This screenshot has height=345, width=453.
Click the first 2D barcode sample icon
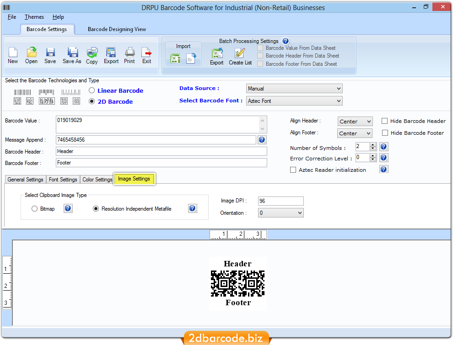coord(17,101)
